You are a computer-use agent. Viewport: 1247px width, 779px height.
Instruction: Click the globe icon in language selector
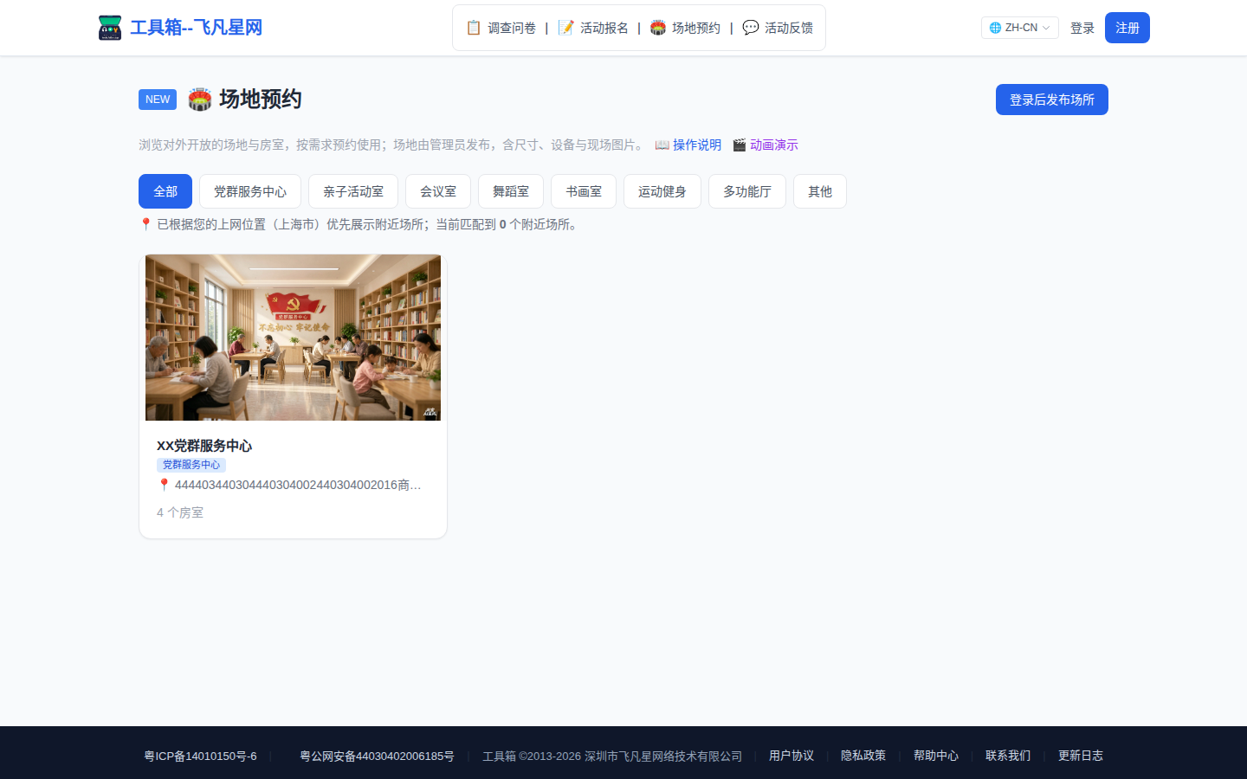[995, 28]
